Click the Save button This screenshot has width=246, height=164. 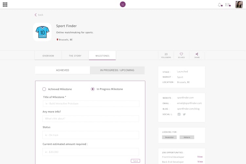(x=135, y=161)
